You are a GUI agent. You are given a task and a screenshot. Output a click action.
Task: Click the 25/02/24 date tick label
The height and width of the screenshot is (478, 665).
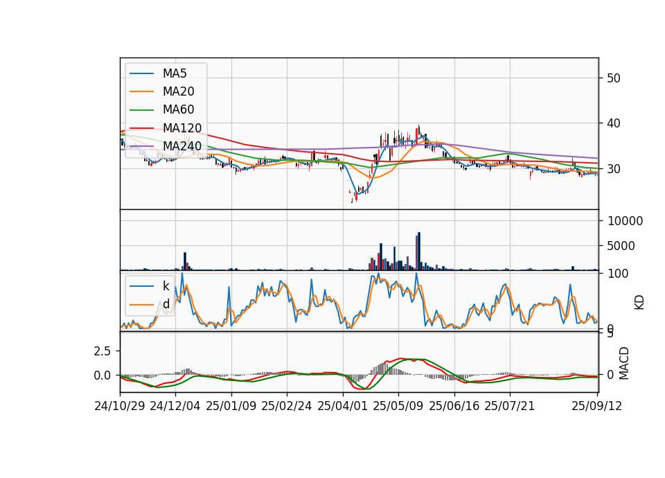[x=287, y=407]
